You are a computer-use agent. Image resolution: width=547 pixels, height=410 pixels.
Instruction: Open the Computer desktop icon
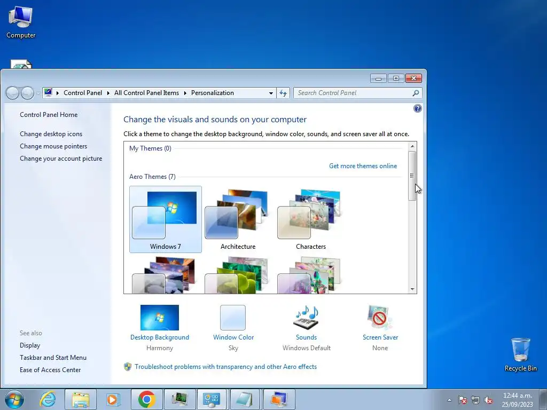[x=21, y=22]
